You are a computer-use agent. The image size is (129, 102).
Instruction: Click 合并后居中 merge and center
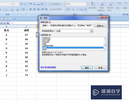pos(56,9)
